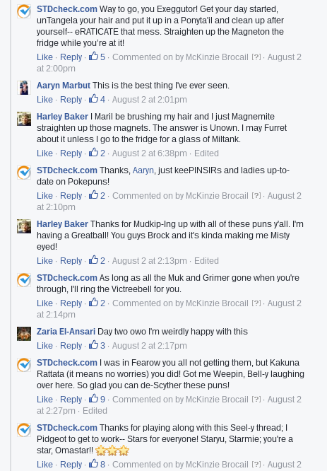The width and height of the screenshot is (327, 471).
Task: Like Aaryn Marbut's comment
Action: click(x=44, y=100)
